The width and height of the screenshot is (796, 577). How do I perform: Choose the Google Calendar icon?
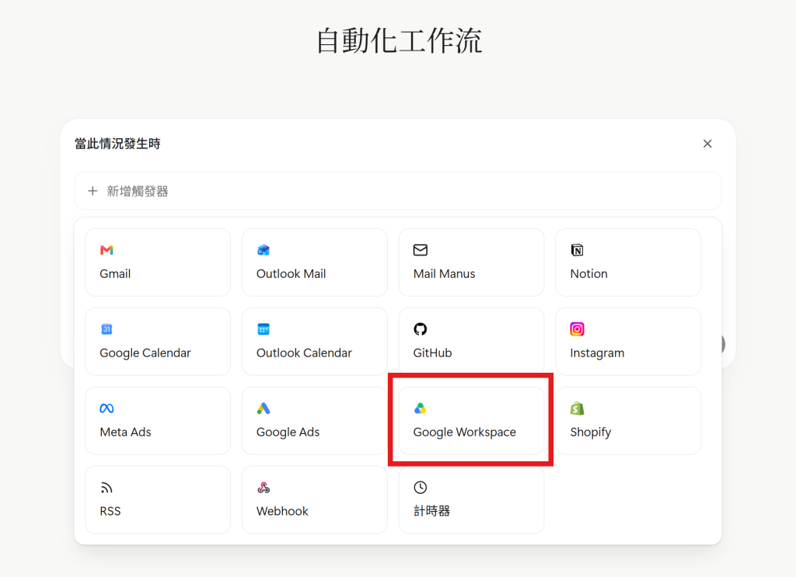coord(106,329)
